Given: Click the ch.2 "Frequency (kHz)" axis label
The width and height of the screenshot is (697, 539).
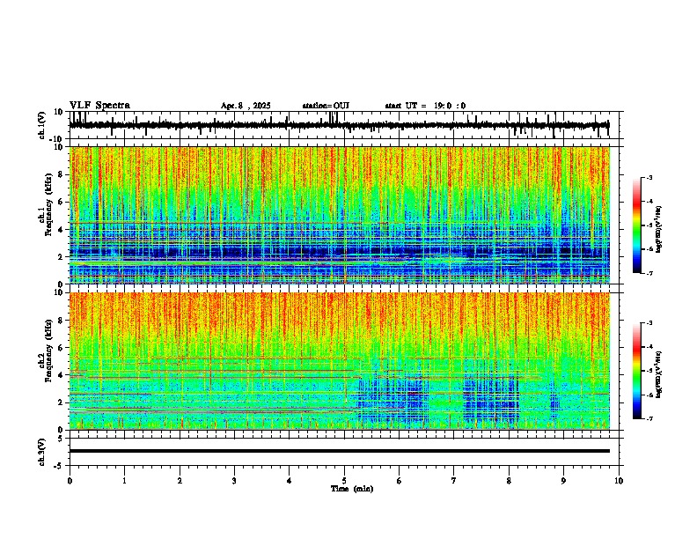Looking at the screenshot, I should click(x=48, y=350).
